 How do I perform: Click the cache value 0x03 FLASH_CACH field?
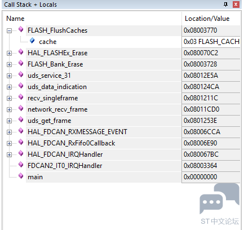click(x=211, y=42)
